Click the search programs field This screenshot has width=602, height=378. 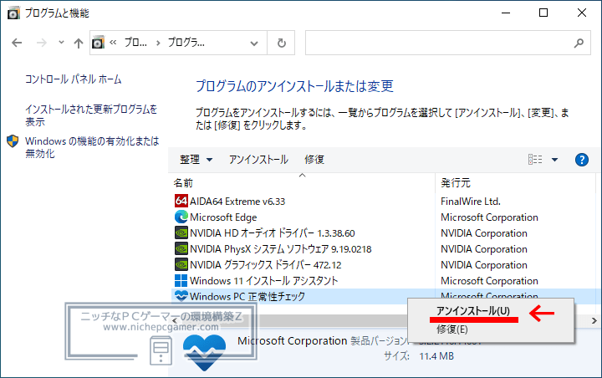(x=447, y=43)
